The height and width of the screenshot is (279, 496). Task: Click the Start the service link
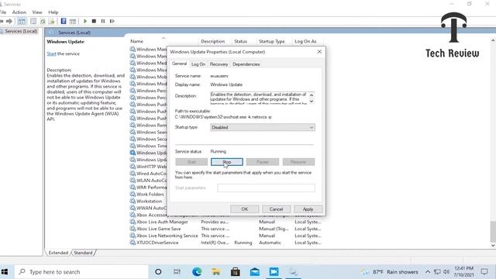[x=52, y=53]
